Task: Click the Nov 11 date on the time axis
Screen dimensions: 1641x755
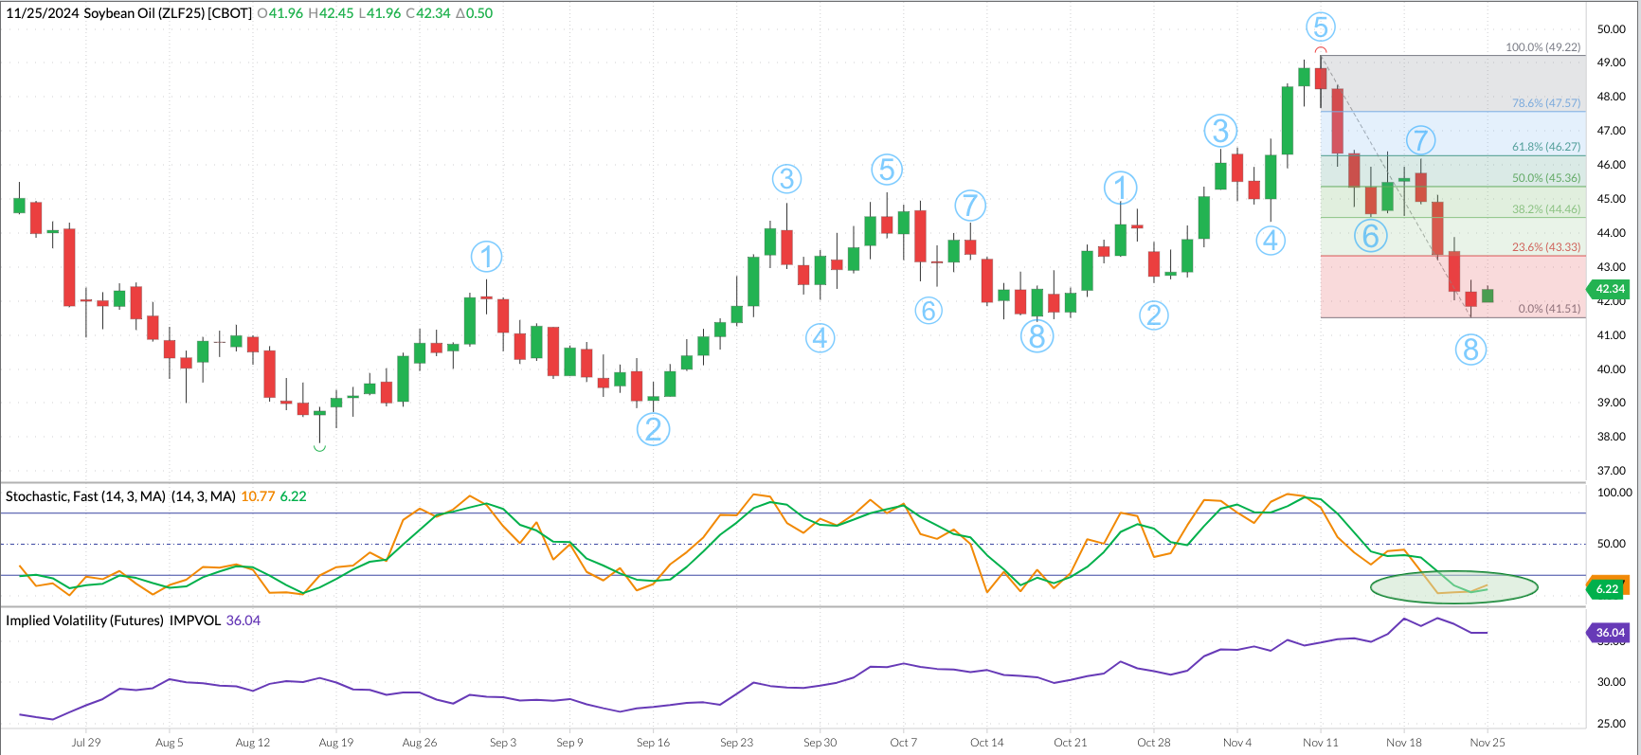Action: pos(1320,743)
